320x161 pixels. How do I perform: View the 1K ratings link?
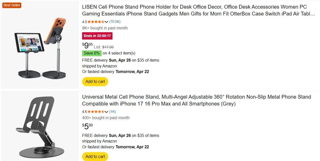[113, 112]
